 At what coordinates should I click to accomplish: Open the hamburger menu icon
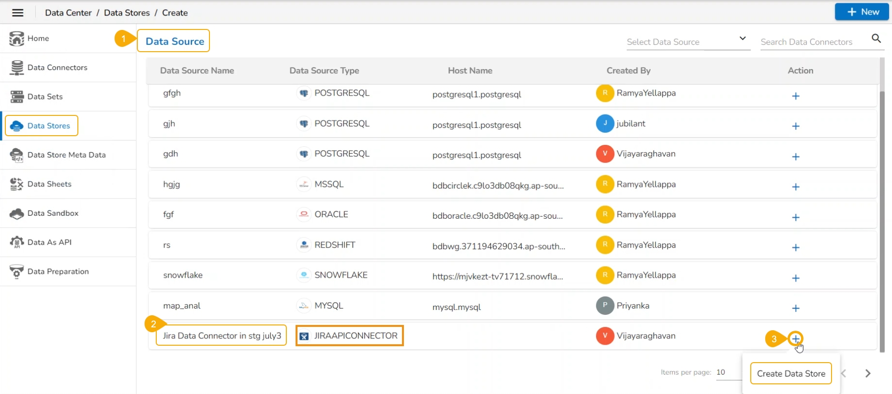(17, 13)
